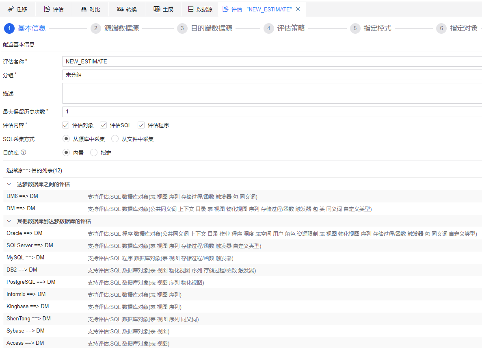
Task: Click the help icon beside 目的库
Action: click(24, 152)
